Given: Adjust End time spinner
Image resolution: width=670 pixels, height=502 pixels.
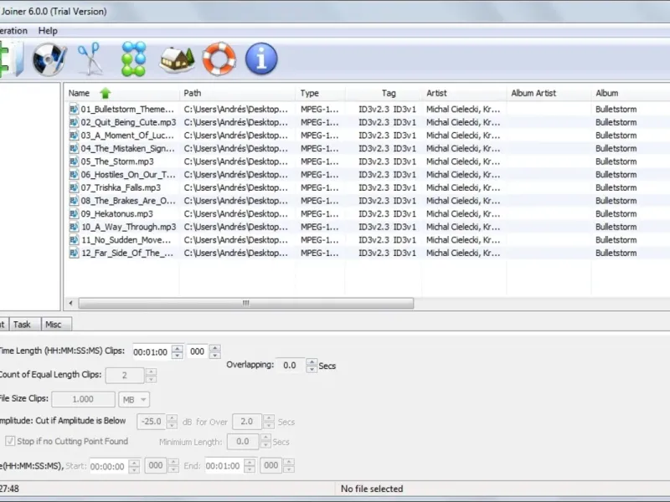Looking at the screenshot, I should click(x=250, y=466).
